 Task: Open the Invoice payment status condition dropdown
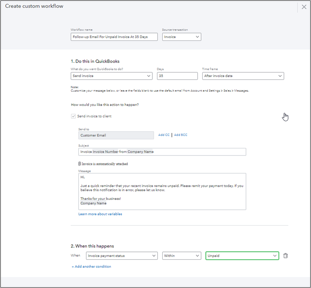pyautogui.click(x=122, y=255)
